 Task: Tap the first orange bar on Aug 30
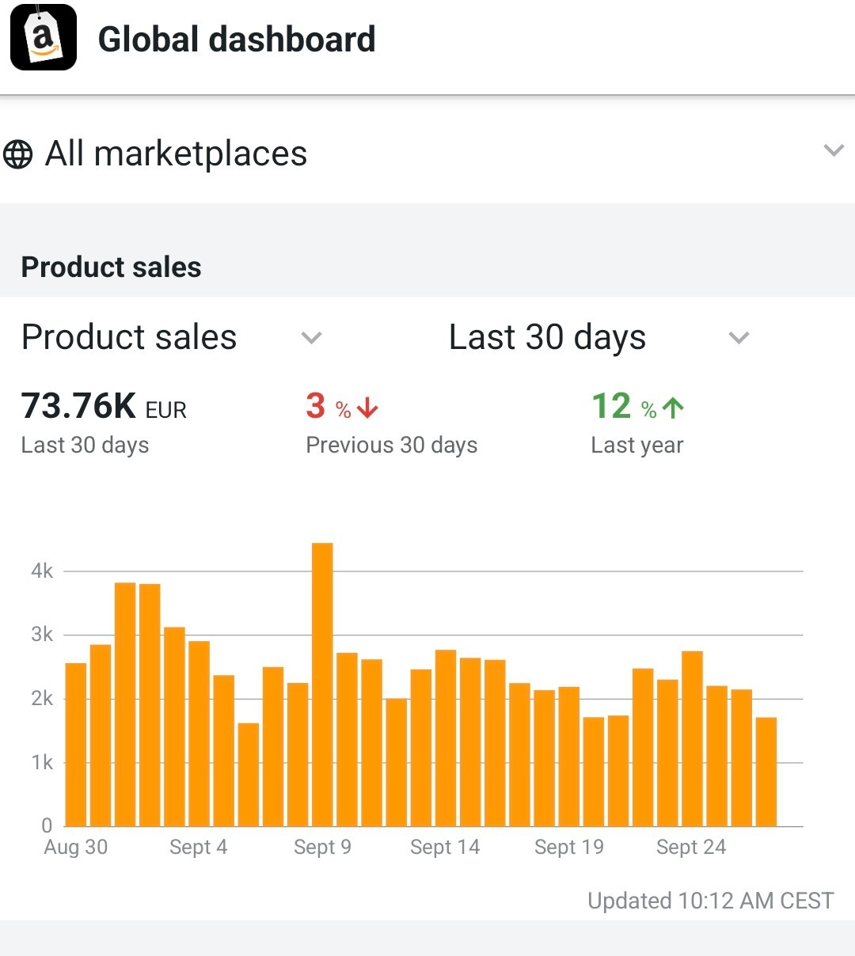click(x=75, y=744)
